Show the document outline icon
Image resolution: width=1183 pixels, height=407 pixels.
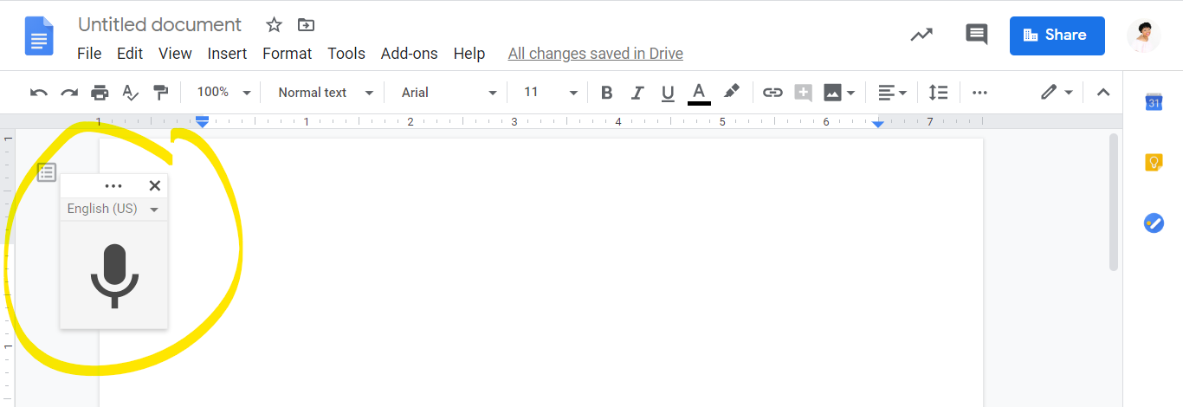tap(47, 172)
